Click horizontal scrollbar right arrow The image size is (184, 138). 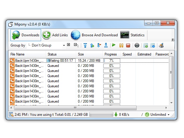(166, 108)
